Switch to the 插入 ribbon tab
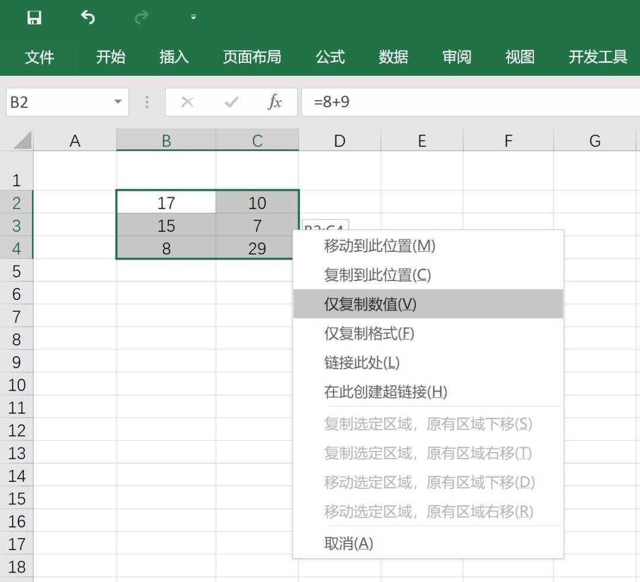 pyautogui.click(x=174, y=57)
